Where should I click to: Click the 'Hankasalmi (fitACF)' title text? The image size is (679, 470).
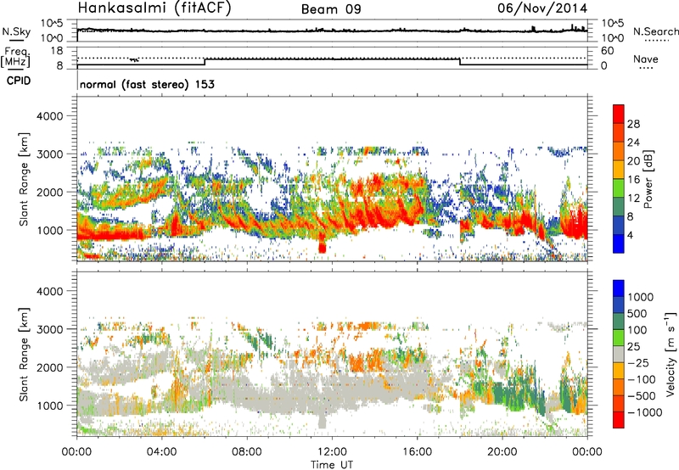(154, 8)
